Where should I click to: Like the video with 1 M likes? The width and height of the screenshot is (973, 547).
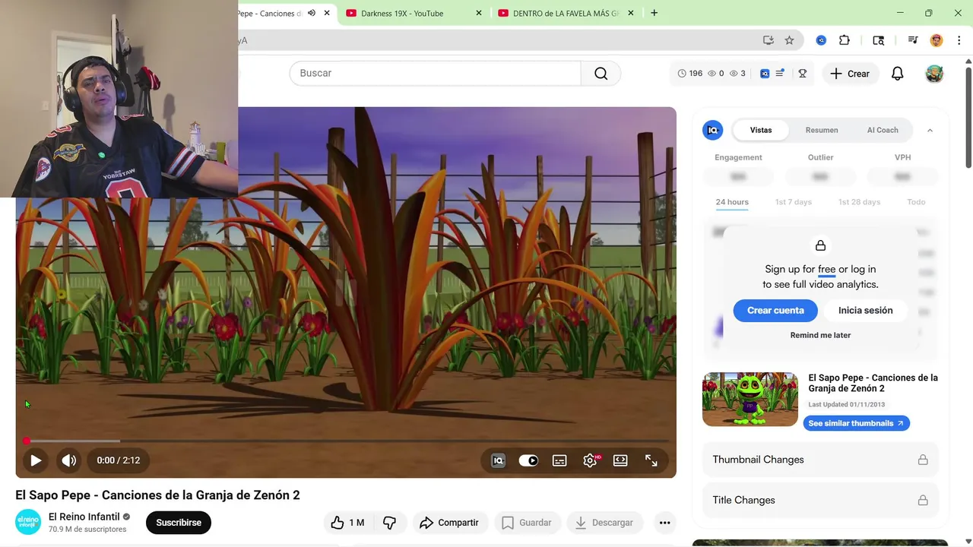tap(347, 523)
